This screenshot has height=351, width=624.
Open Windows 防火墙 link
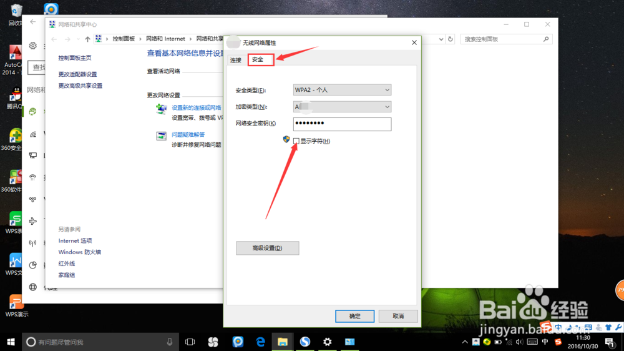pos(80,252)
